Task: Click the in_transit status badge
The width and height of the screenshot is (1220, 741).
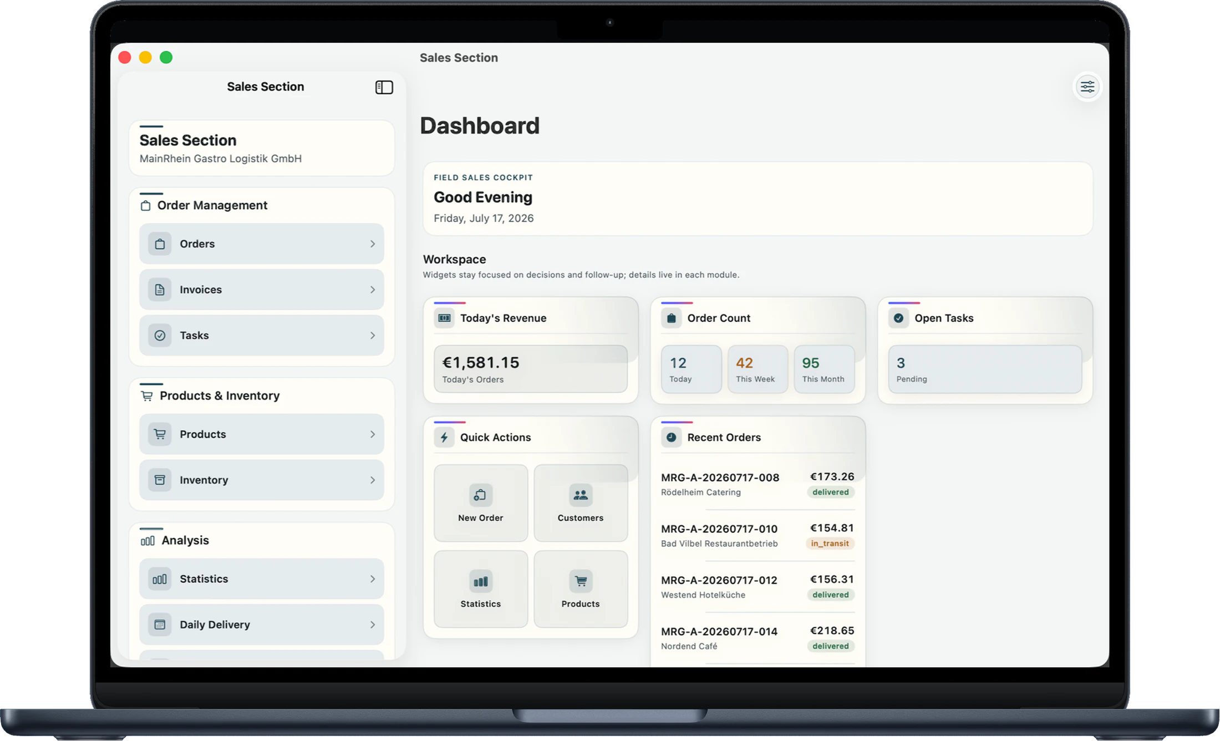Action: (830, 544)
